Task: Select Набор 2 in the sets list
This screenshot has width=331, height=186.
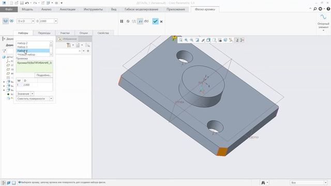Action: coord(33,43)
